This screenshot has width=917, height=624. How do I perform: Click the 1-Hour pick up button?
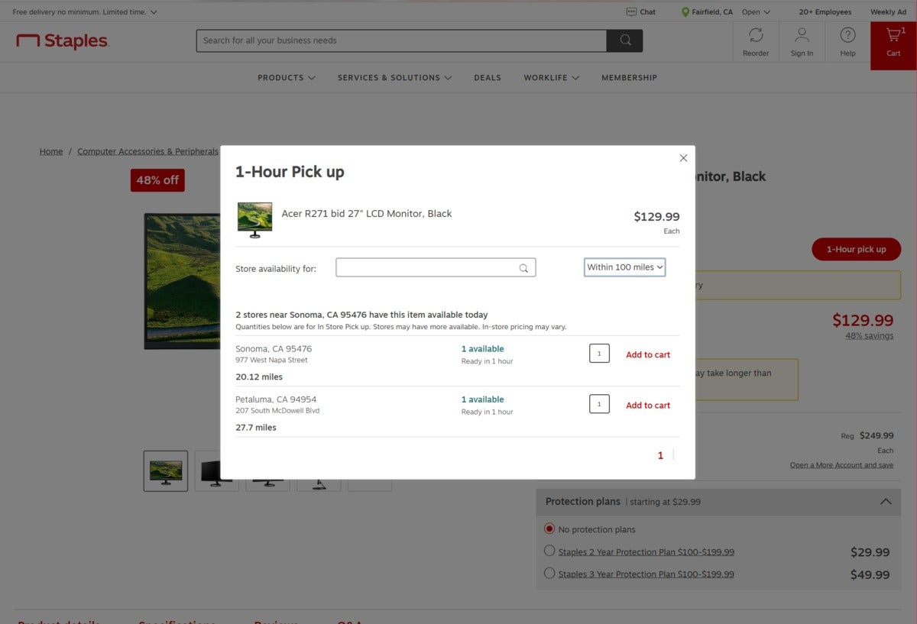(856, 249)
